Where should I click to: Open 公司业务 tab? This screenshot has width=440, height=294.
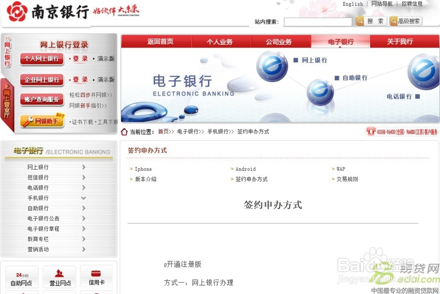click(x=279, y=41)
